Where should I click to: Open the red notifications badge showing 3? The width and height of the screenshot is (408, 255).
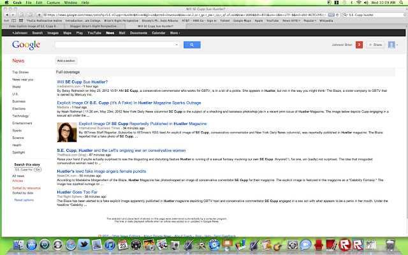point(359,45)
